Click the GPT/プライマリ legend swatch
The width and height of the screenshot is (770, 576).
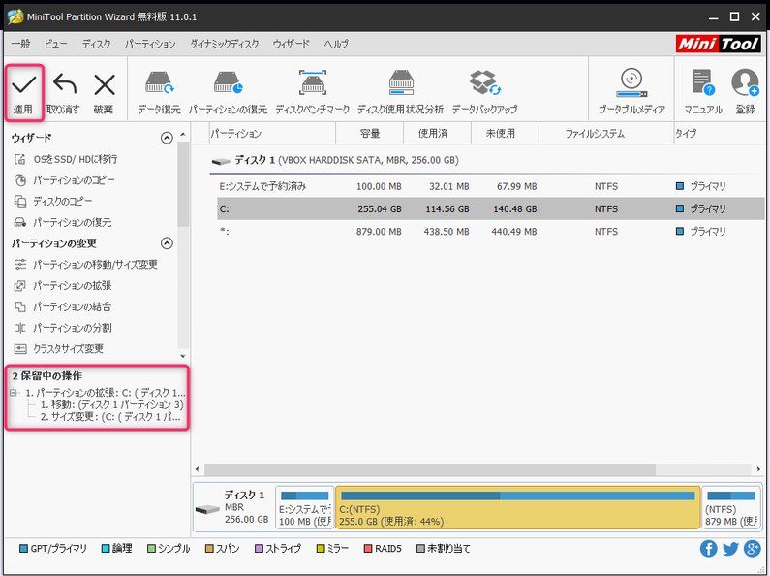pos(23,549)
